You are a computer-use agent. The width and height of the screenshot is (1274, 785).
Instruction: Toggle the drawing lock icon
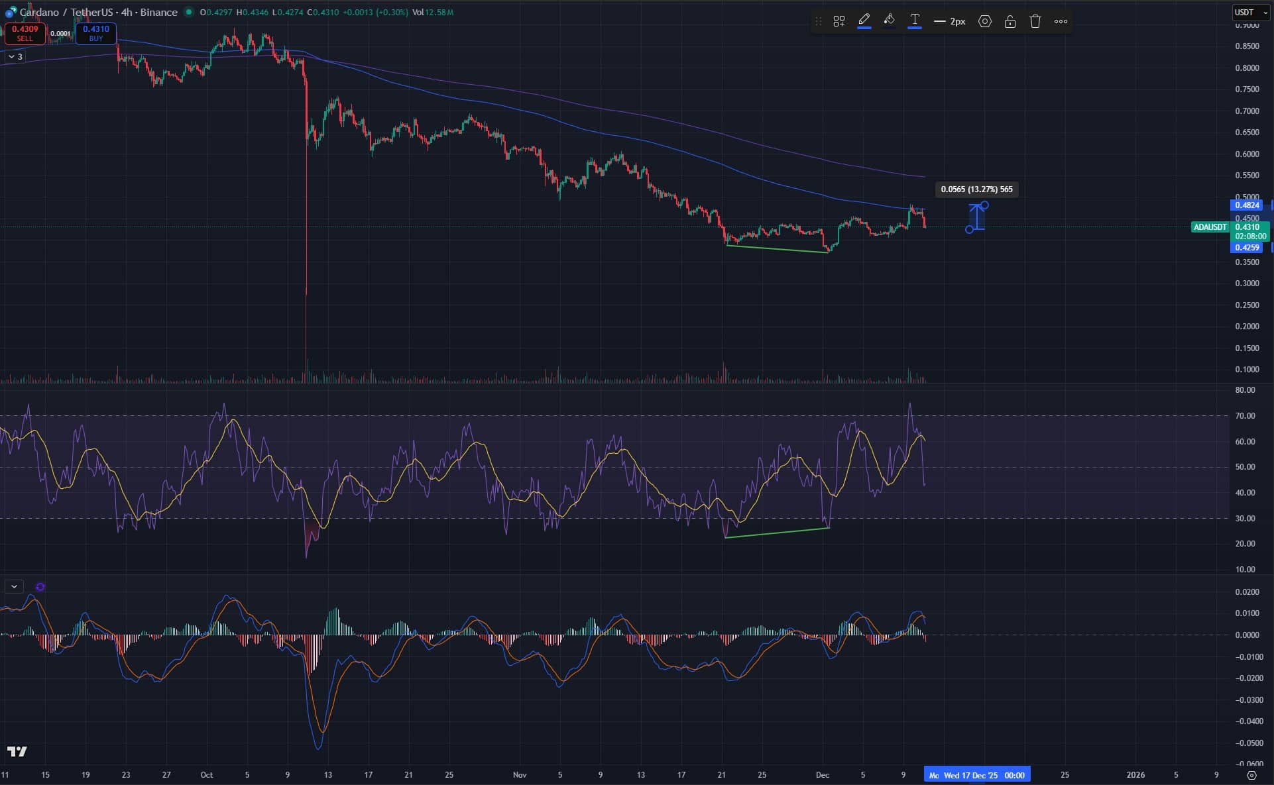pyautogui.click(x=1010, y=21)
